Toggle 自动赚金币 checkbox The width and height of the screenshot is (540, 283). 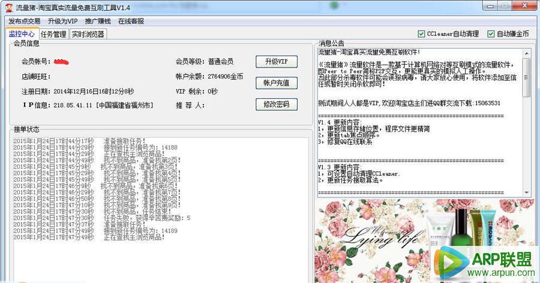491,34
